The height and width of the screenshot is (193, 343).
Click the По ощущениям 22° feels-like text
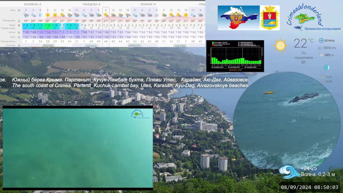tap(304, 57)
